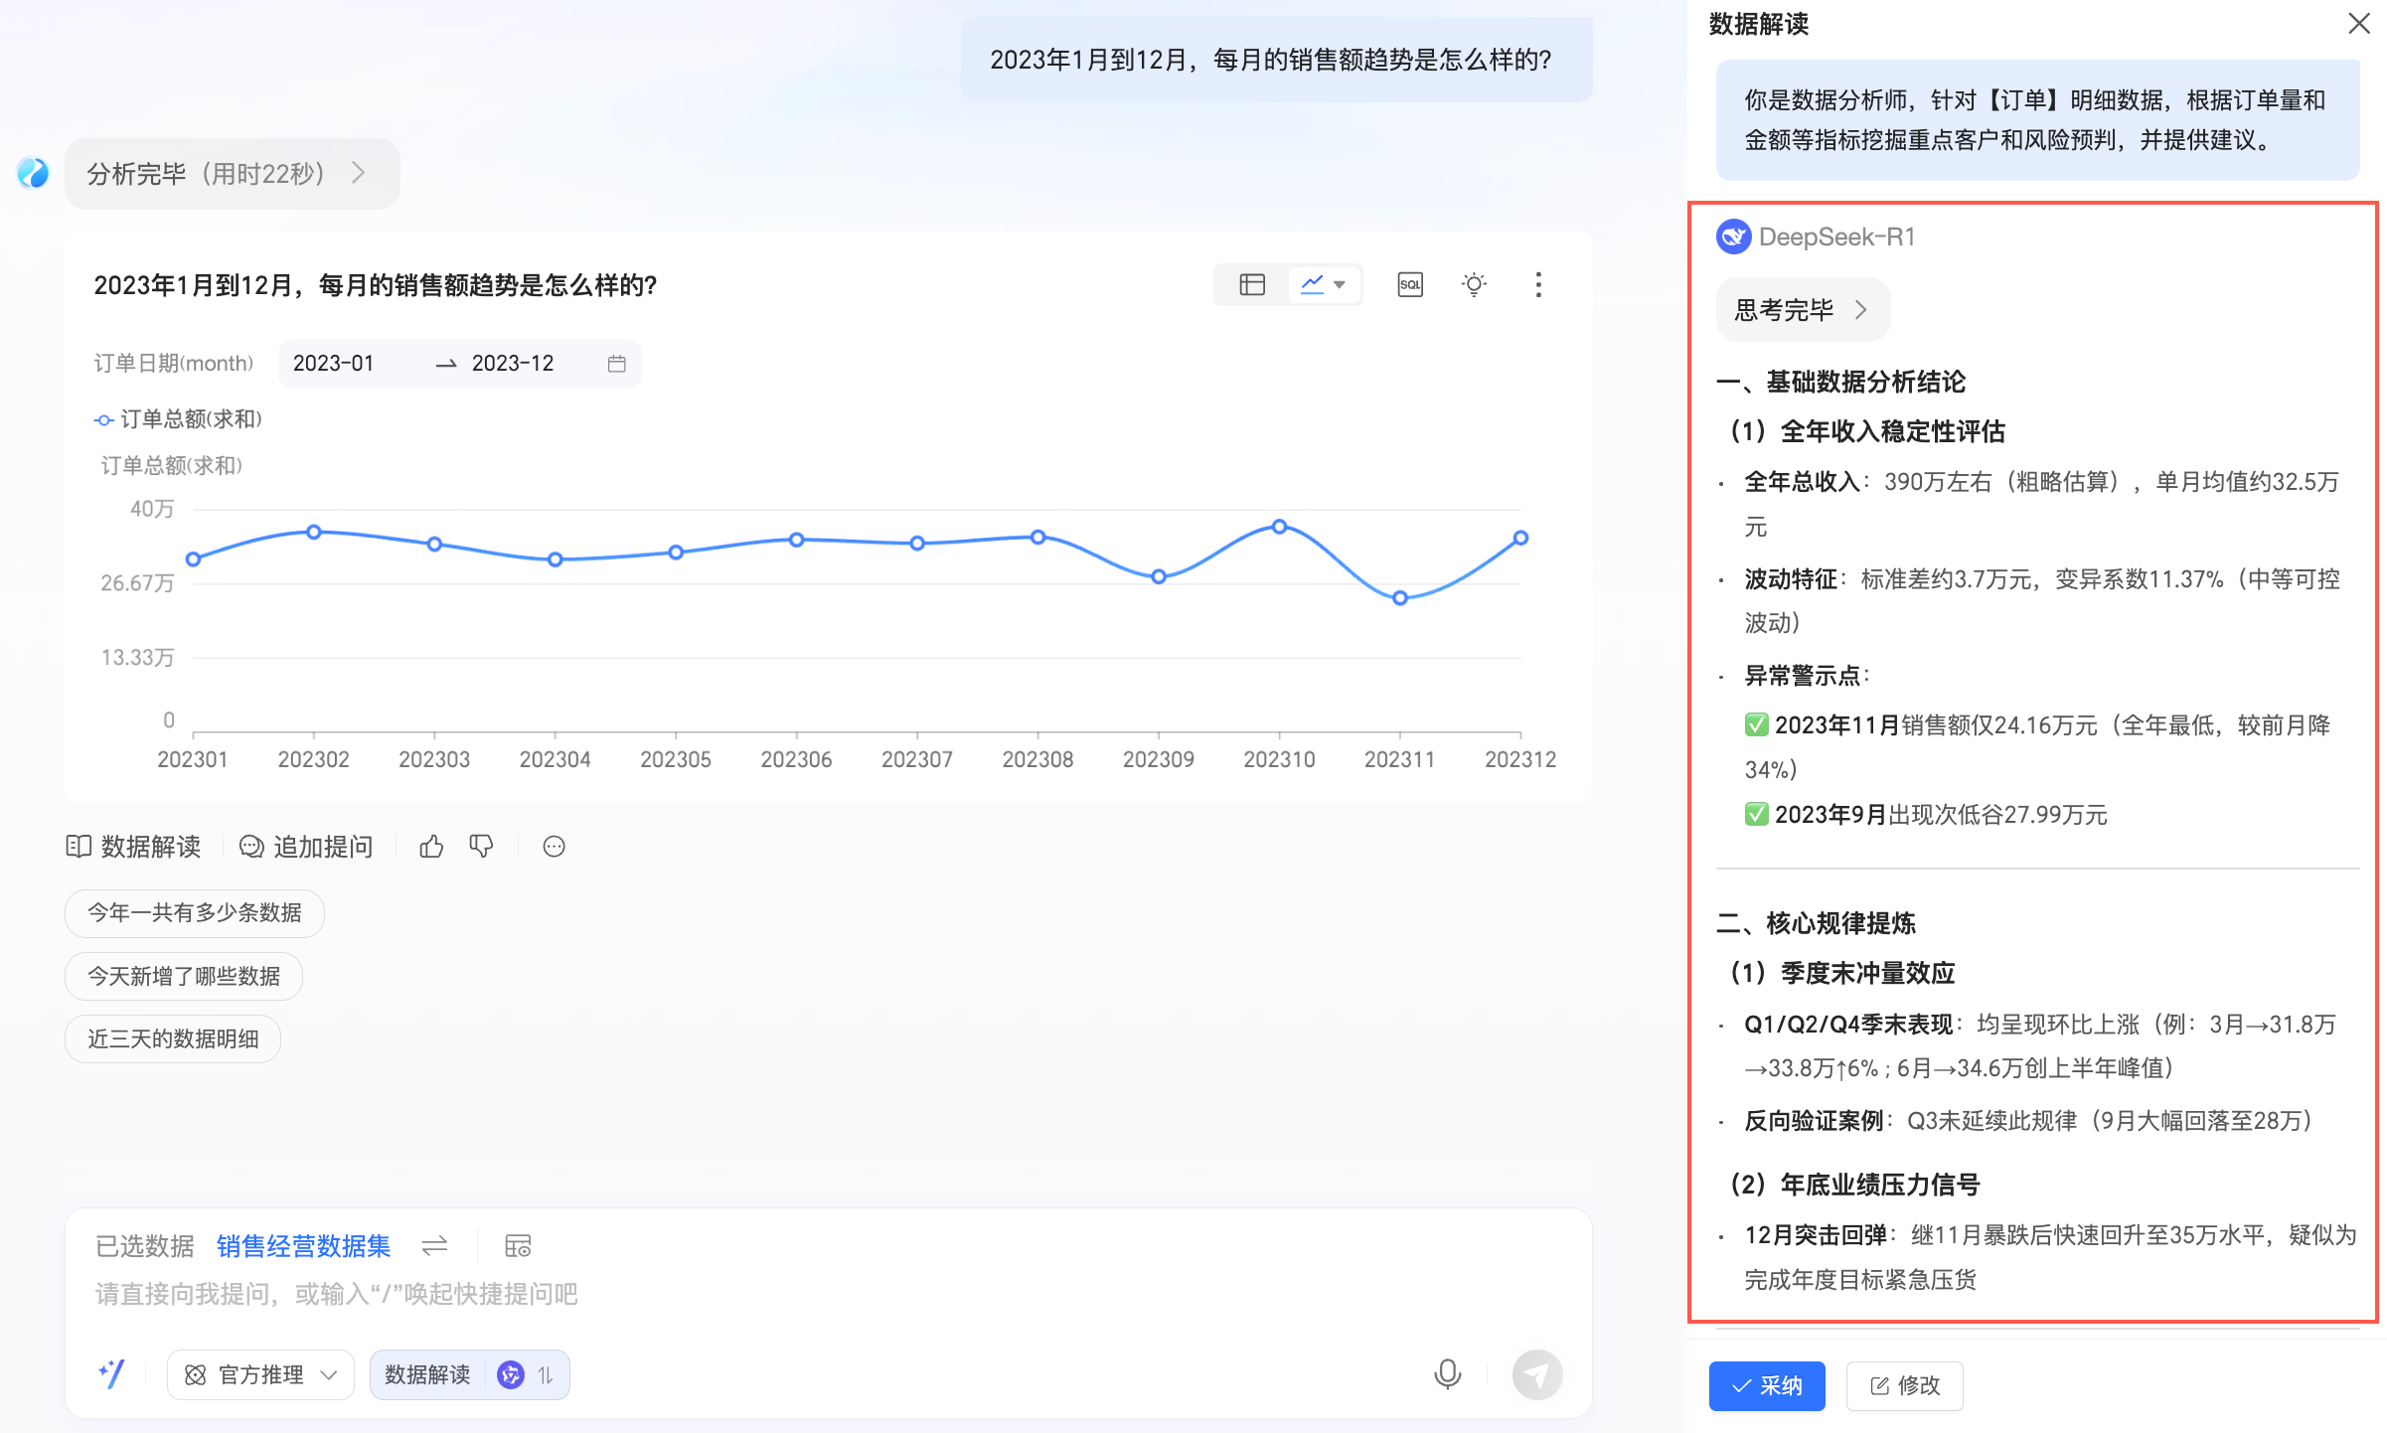
Task: Close the 数据解读 panel
Action: pyautogui.click(x=2358, y=23)
